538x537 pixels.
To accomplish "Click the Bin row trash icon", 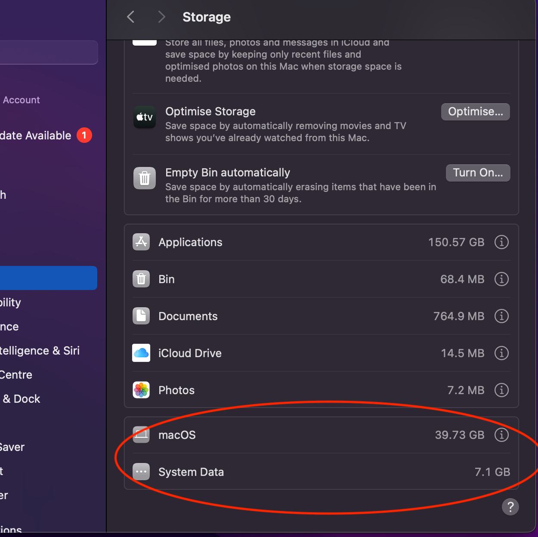I will 141,279.
